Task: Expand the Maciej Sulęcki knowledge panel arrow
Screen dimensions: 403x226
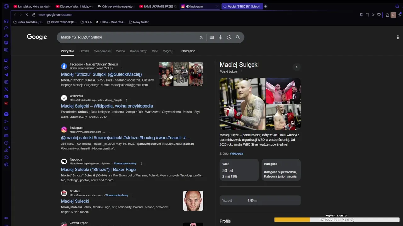Action: click(x=297, y=67)
